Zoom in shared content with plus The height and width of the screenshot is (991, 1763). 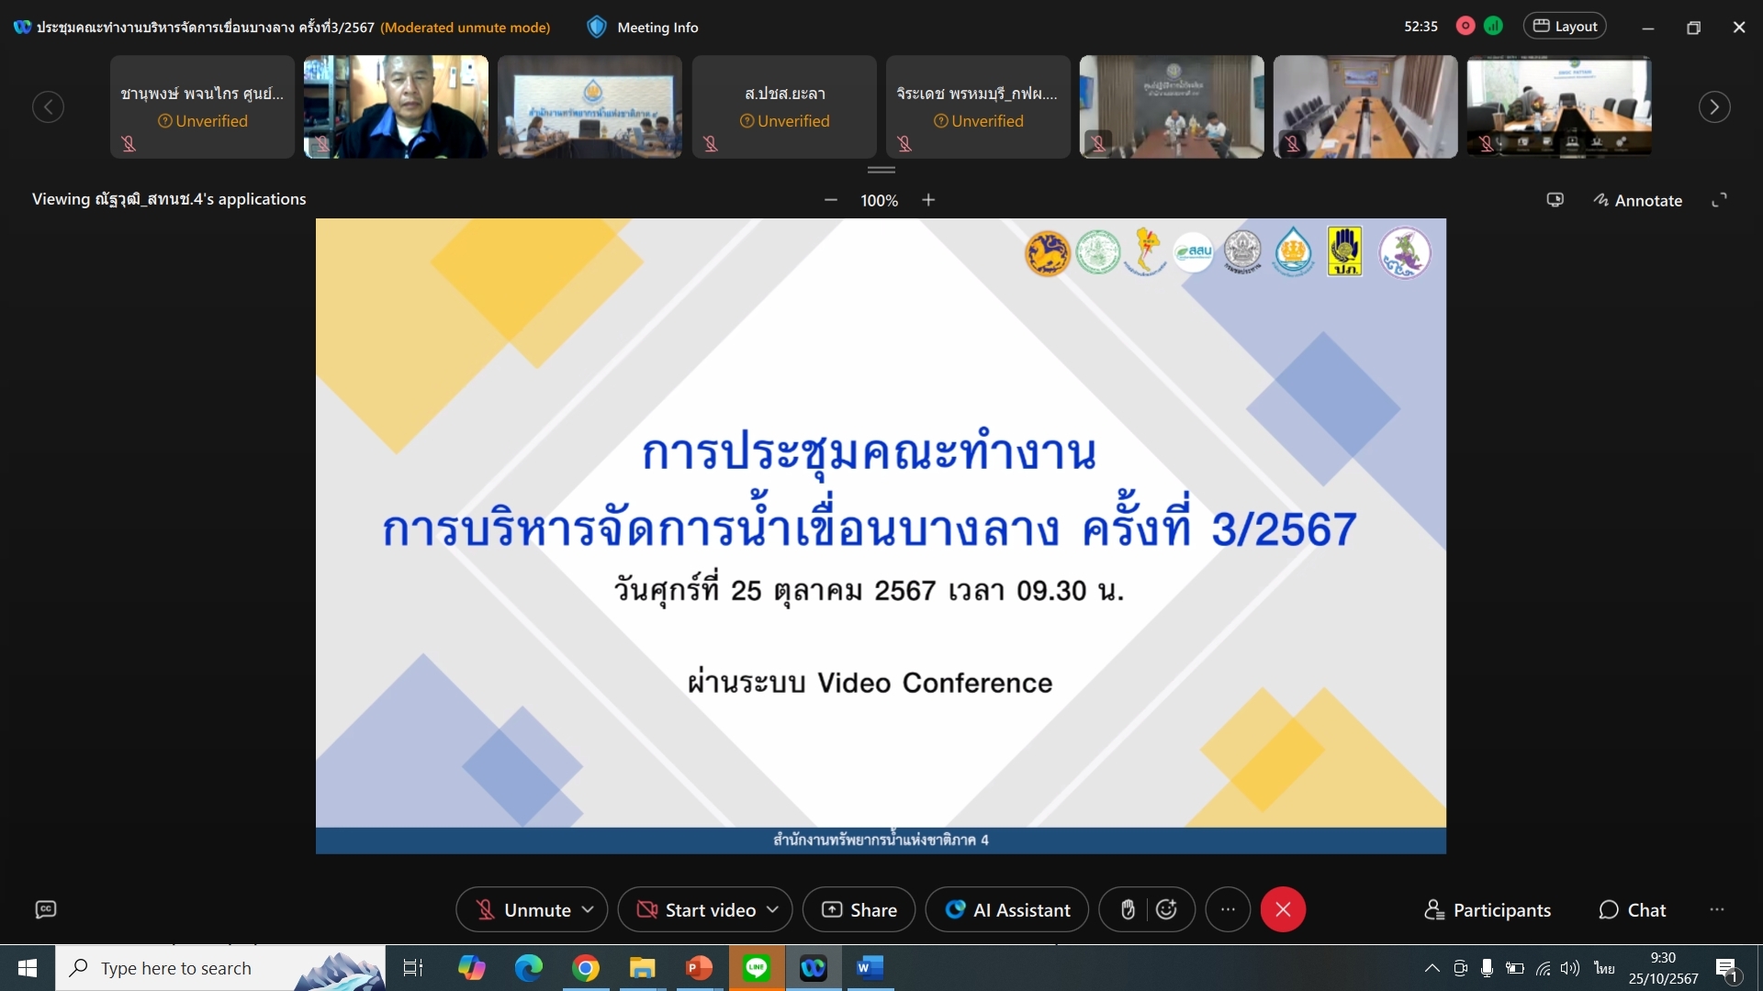coord(928,200)
